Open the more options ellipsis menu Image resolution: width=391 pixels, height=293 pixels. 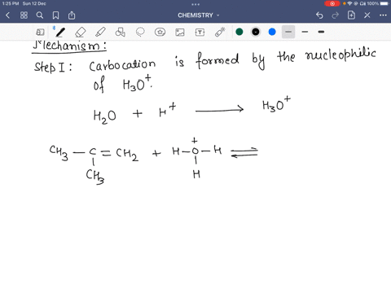[x=383, y=15]
